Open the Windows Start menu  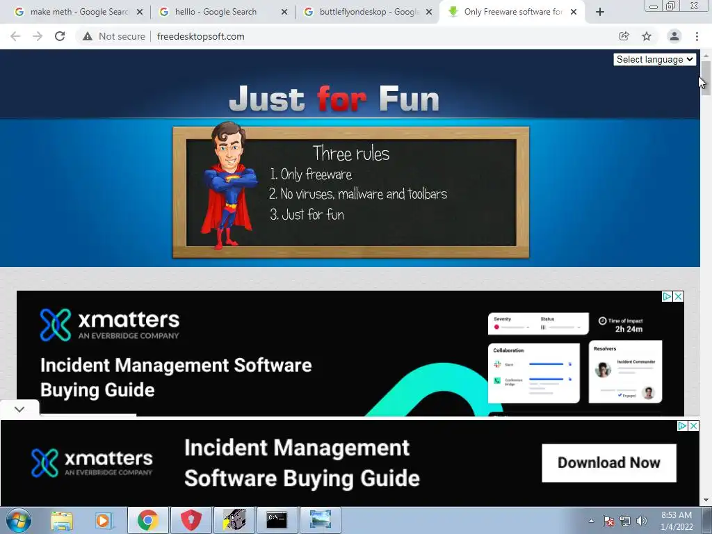19,520
